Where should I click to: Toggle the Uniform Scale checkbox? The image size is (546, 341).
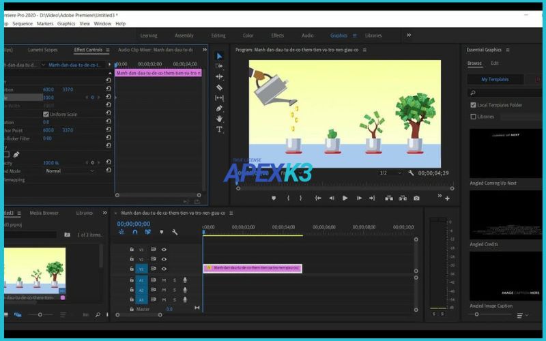(x=46, y=114)
